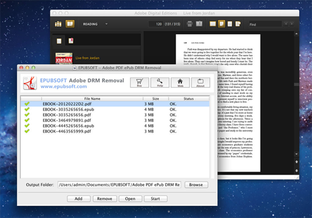The height and width of the screenshot is (218, 312).
Task: Select double-page view icon
Action: [x=213, y=24]
